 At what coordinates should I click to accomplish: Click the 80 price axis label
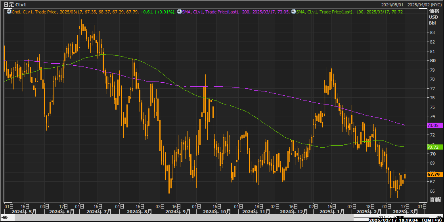pyautogui.click(x=433, y=61)
